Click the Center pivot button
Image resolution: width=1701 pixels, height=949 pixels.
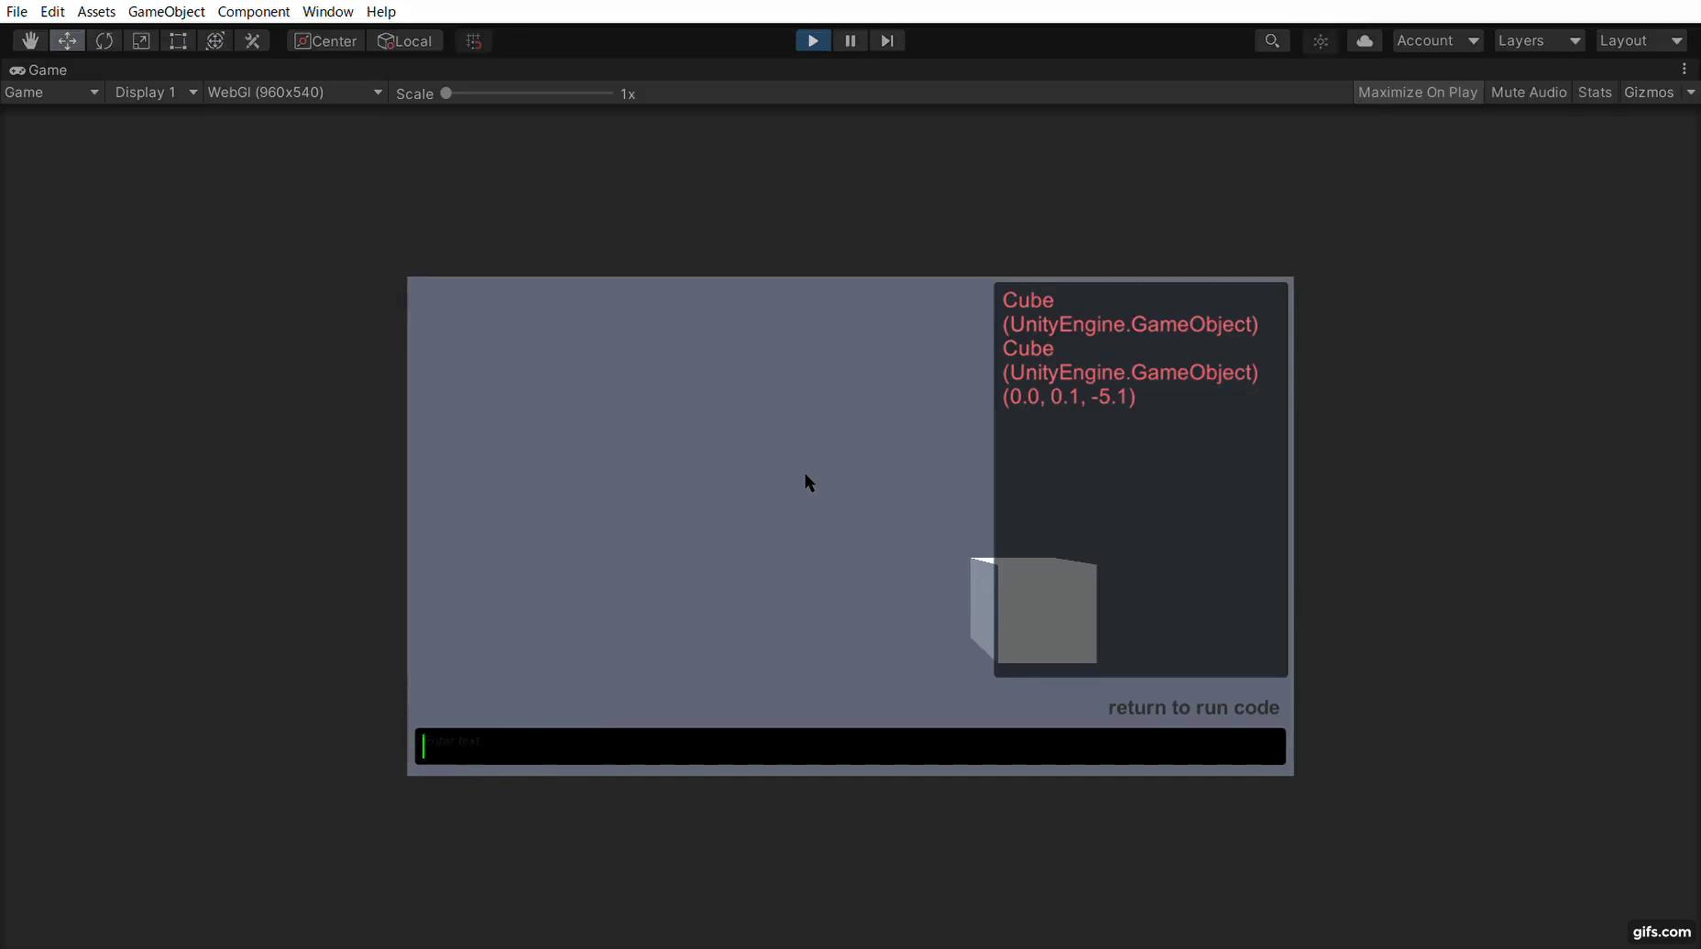(325, 40)
